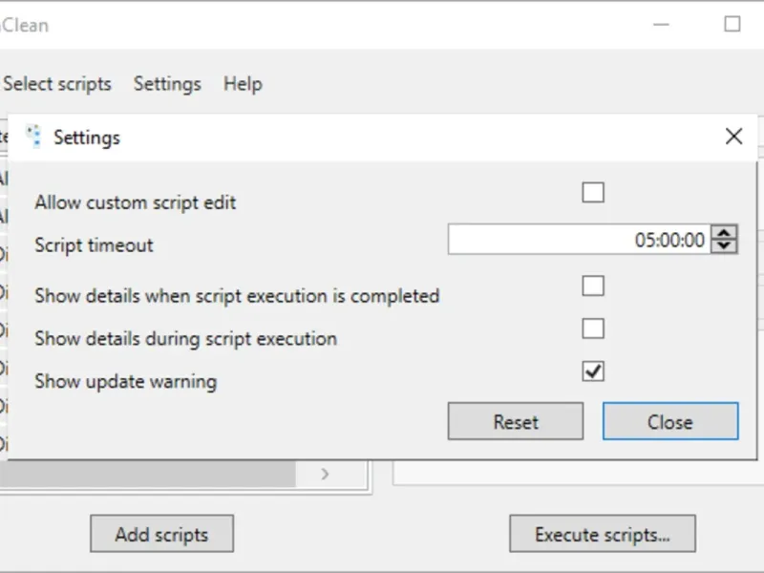The image size is (764, 573).
Task: Click the Add scripts button
Action: [161, 534]
